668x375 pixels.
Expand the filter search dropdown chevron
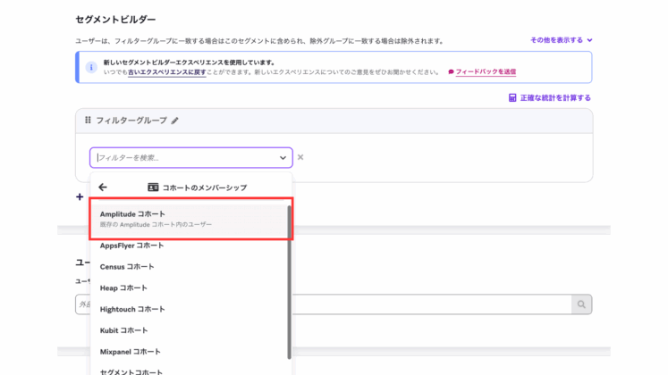point(283,158)
